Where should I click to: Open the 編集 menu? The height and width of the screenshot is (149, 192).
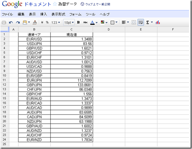(21, 14)
